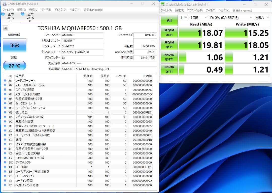Start all benchmarks with the All button
This screenshot has width=272, height=193.
coord(169,20)
